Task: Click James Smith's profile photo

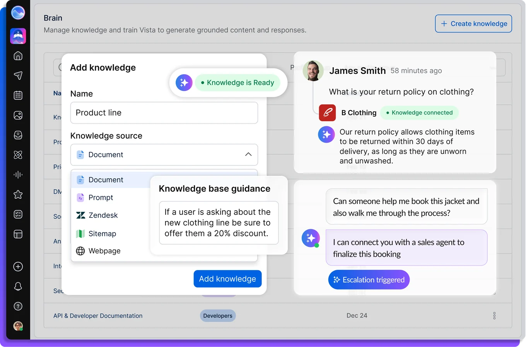Action: point(313,71)
